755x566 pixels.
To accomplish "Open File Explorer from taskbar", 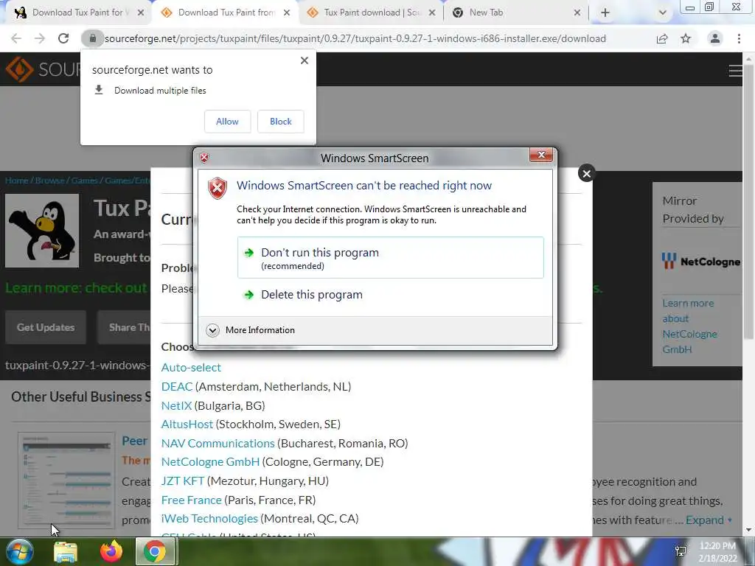I will 66,551.
